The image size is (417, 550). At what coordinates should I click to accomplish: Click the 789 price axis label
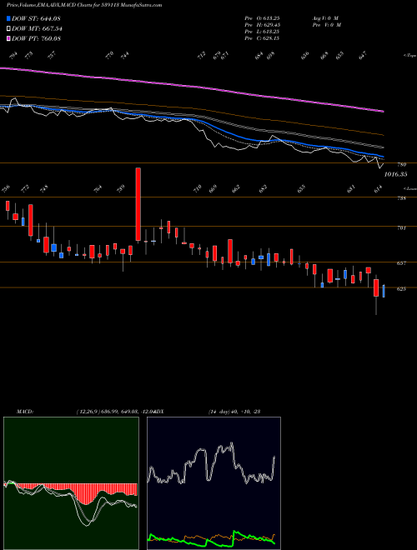click(402, 165)
